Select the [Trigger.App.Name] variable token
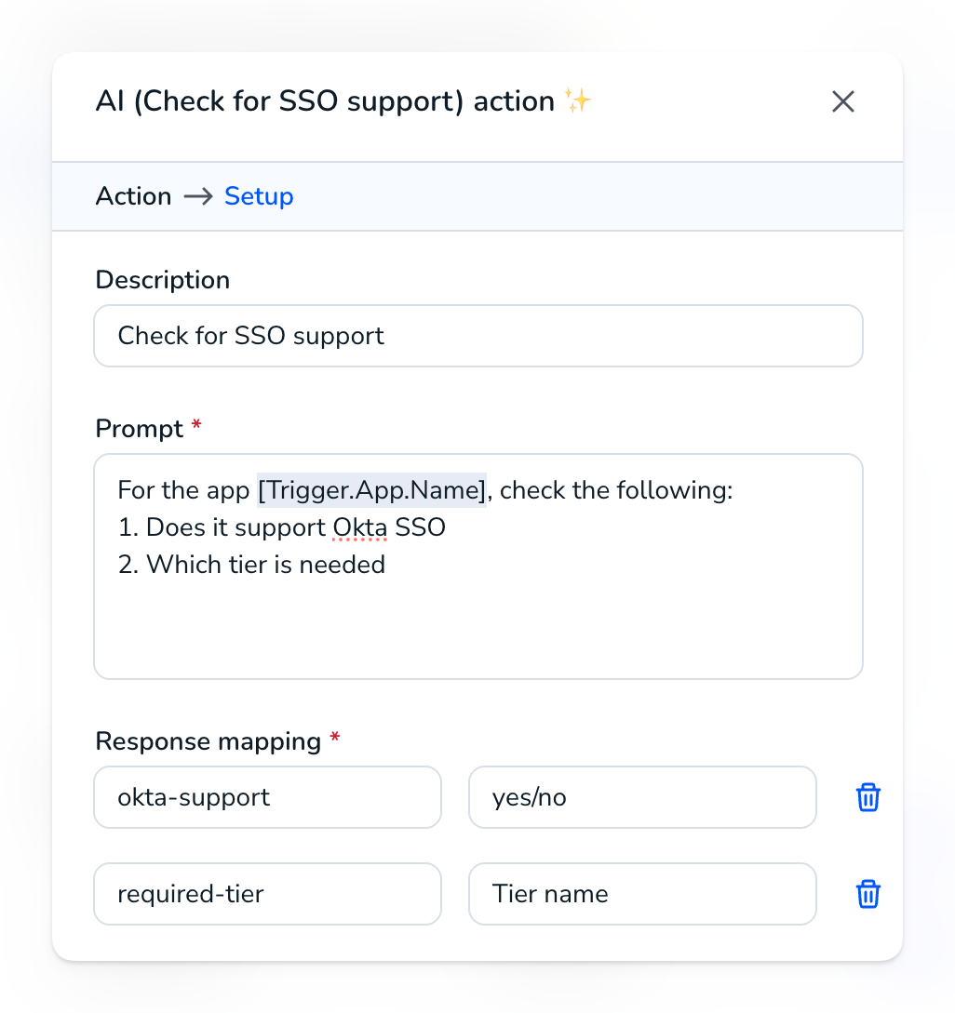 (371, 490)
